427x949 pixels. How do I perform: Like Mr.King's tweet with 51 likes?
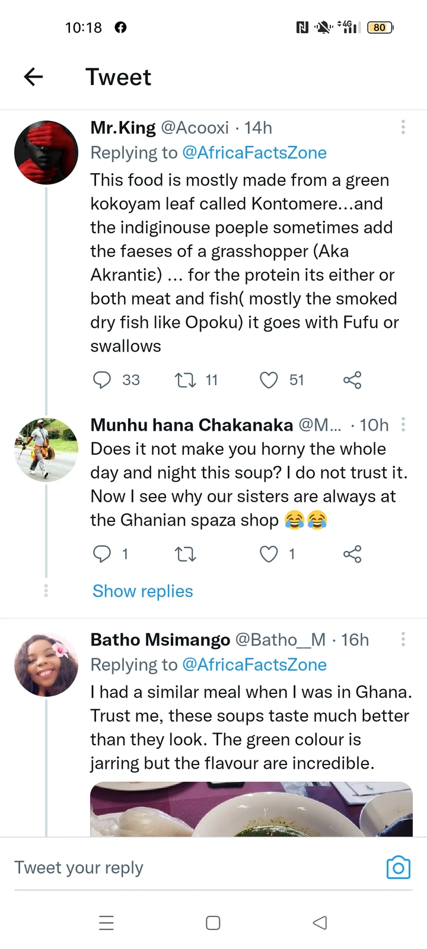[x=269, y=380]
